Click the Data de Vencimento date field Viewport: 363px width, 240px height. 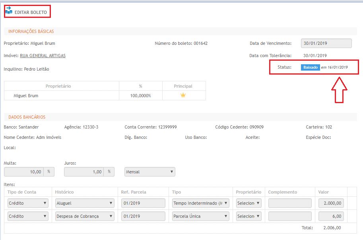(x=326, y=43)
